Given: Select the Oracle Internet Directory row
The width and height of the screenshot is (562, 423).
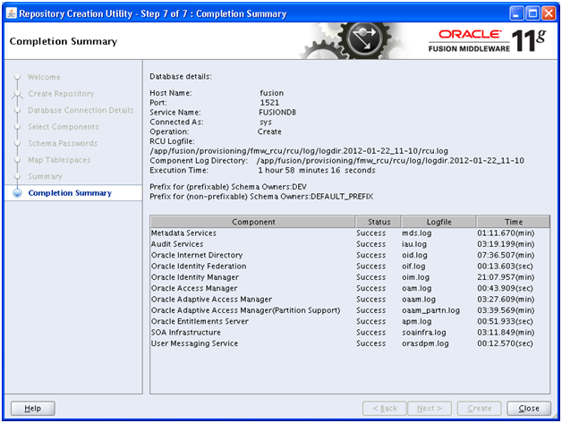Looking at the screenshot, I should click(x=350, y=256).
